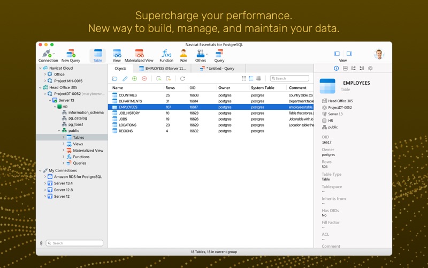
Task: Click the fourth icon in the info pane header
Action: (362, 69)
